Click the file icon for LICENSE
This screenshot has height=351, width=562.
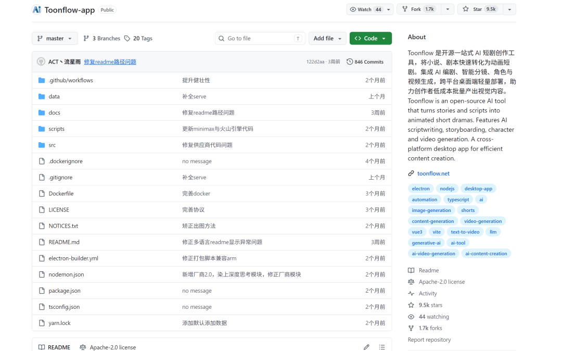[x=42, y=210]
